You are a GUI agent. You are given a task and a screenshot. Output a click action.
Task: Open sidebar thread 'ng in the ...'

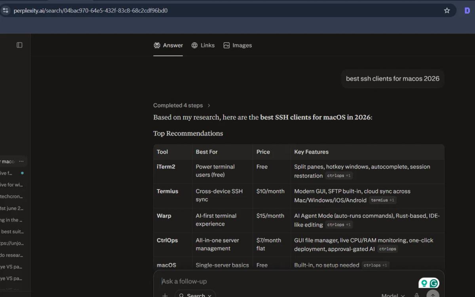pos(11,220)
